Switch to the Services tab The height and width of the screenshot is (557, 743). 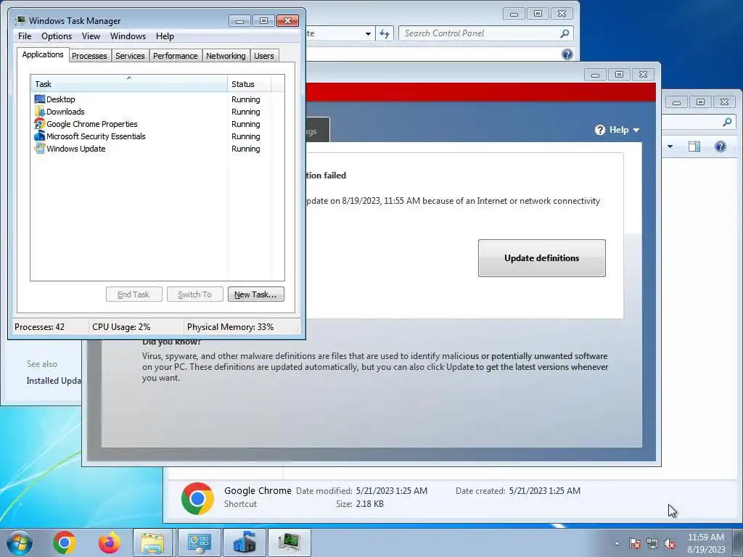pos(130,56)
